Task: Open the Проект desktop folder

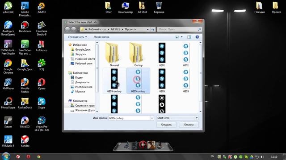Action: coord(276,8)
